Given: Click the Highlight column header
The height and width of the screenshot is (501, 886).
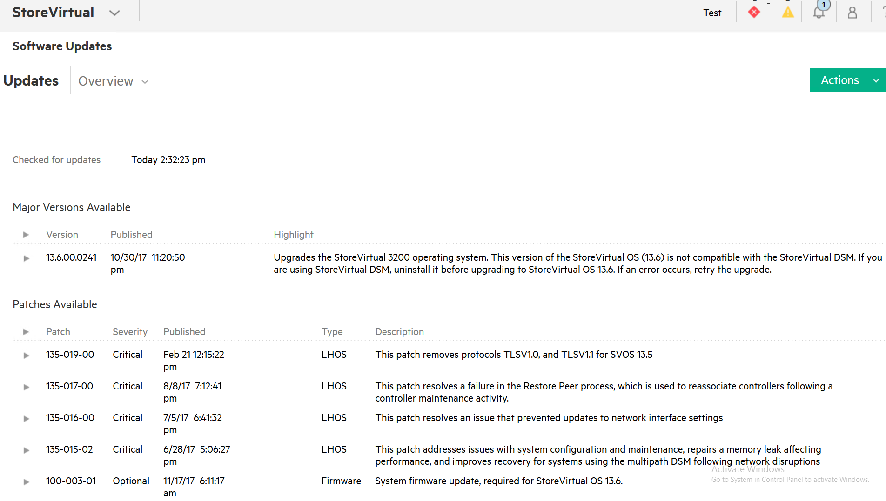Looking at the screenshot, I should point(294,235).
